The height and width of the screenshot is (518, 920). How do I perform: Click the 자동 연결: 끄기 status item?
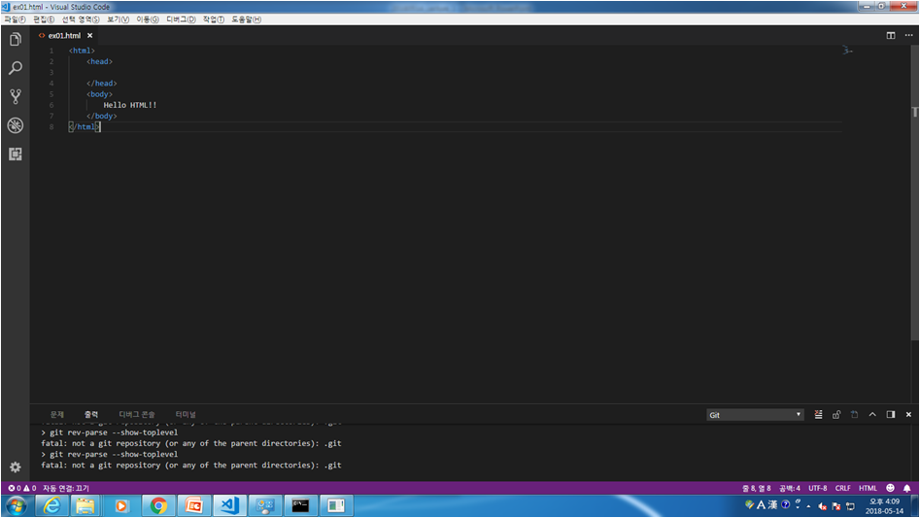pos(66,488)
